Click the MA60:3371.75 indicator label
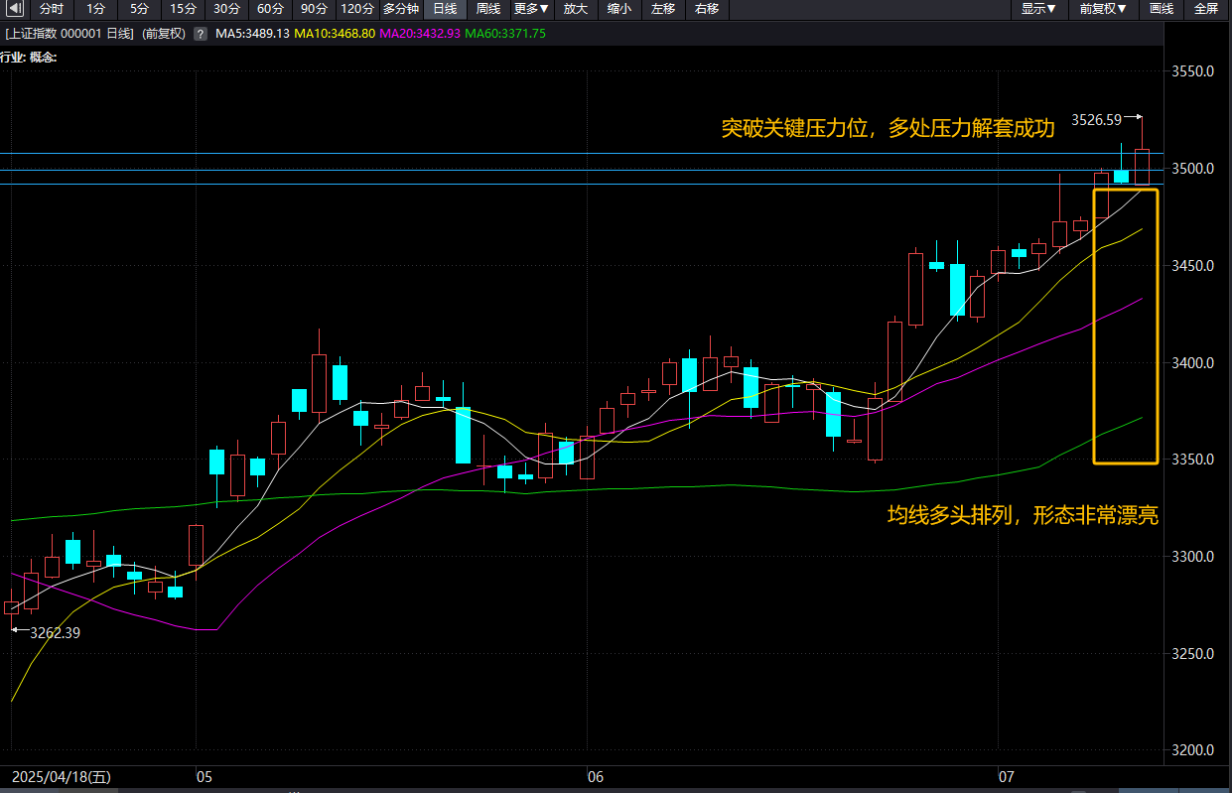 coord(505,34)
